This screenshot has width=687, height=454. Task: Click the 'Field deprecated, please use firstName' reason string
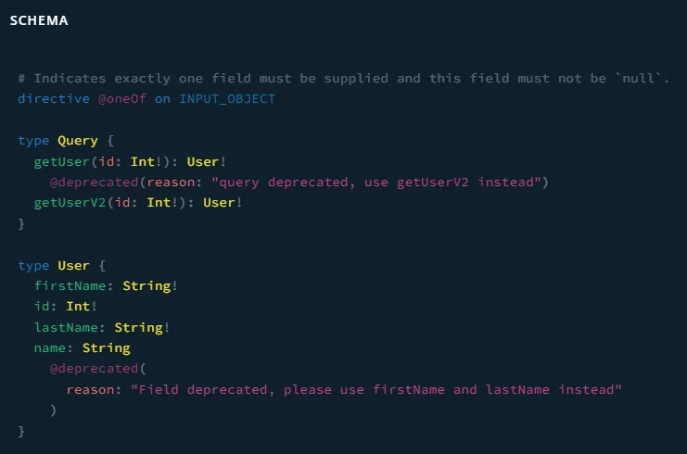pyautogui.click(x=375, y=389)
